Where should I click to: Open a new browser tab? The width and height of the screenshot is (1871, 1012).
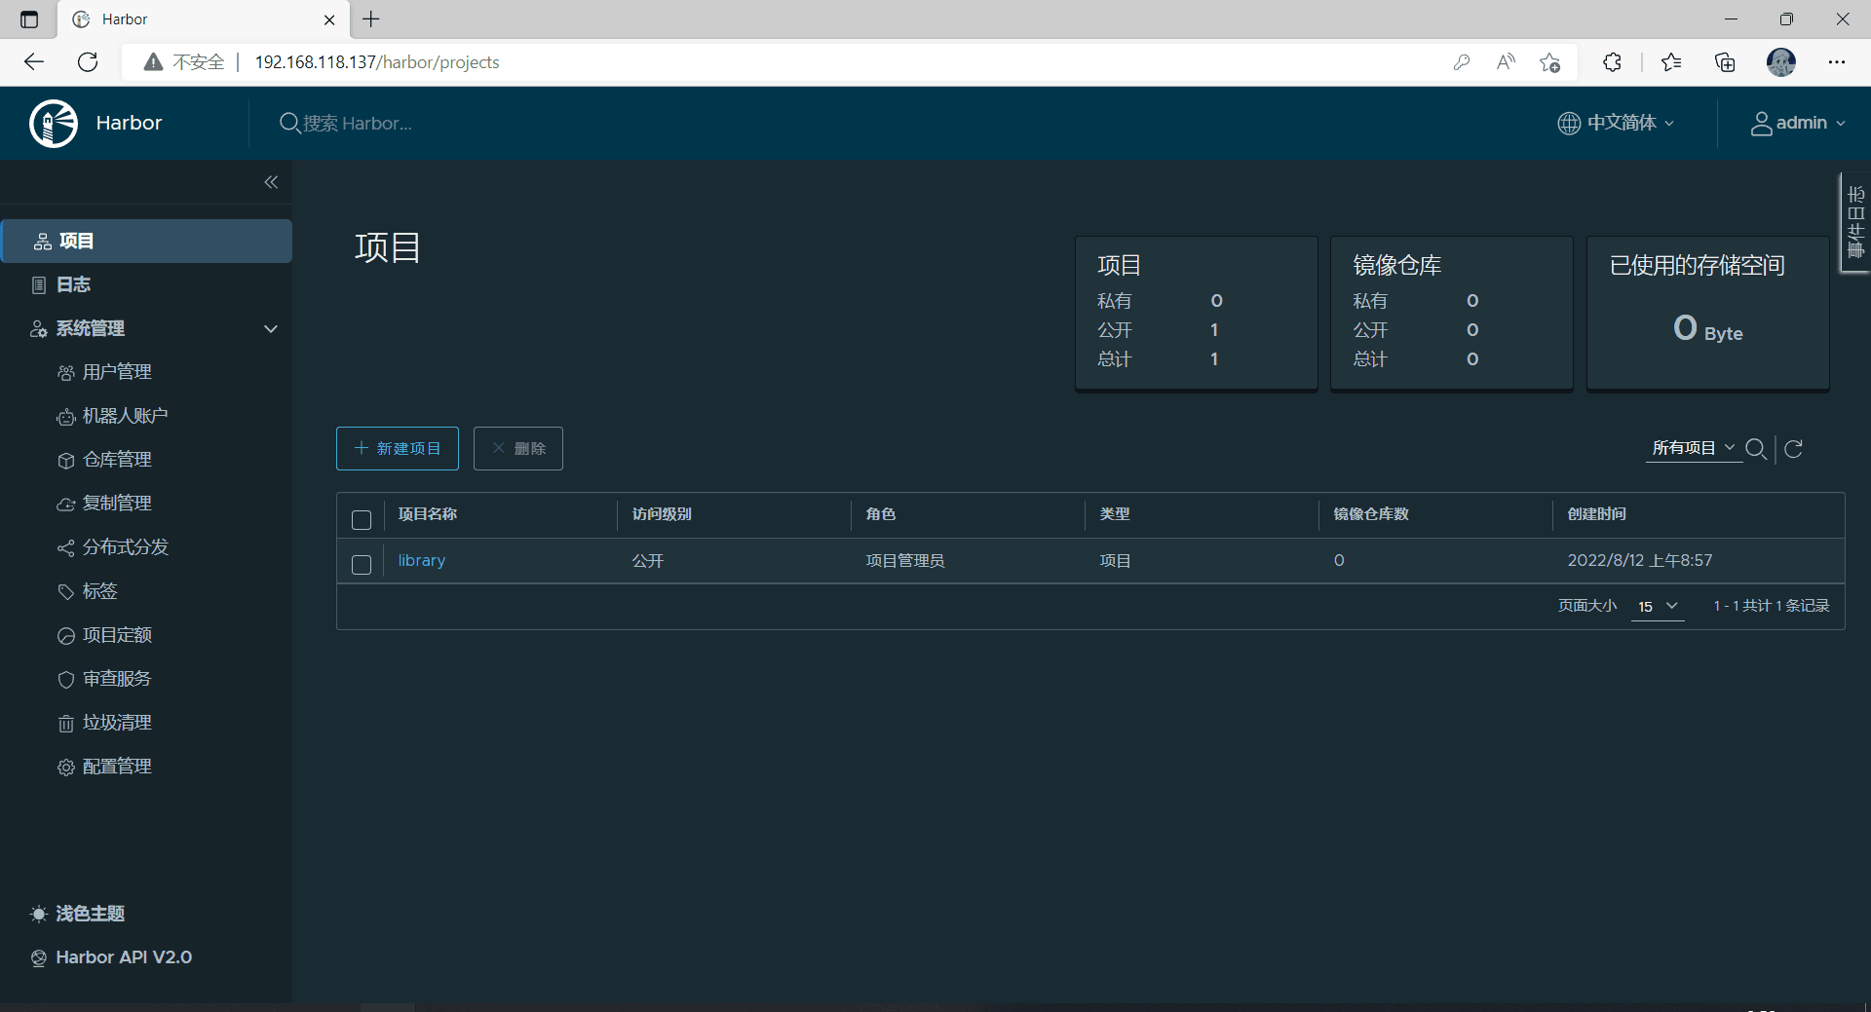371,19
